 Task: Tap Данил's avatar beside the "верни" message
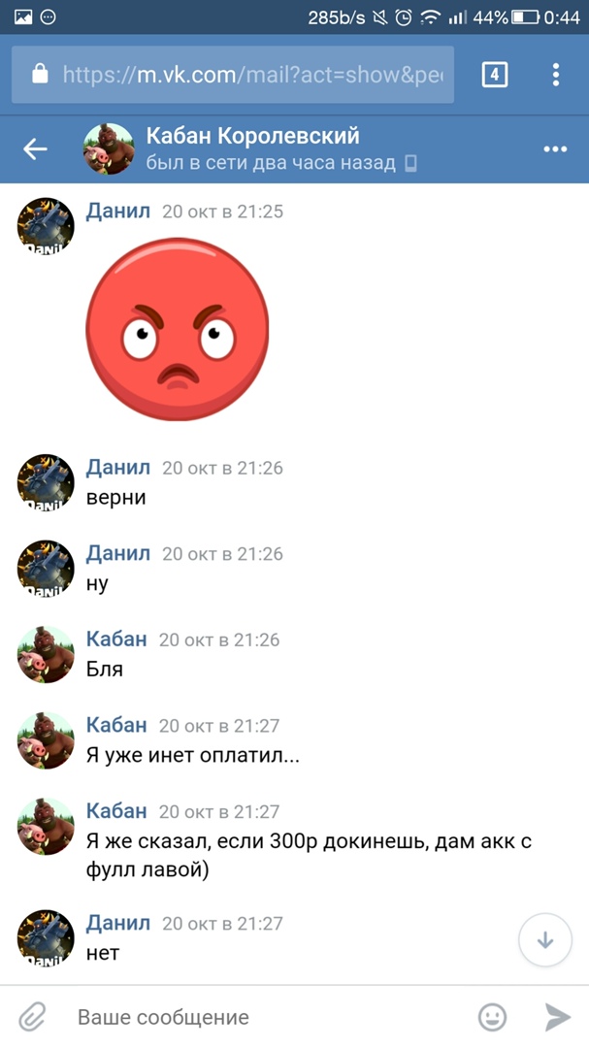[46, 482]
